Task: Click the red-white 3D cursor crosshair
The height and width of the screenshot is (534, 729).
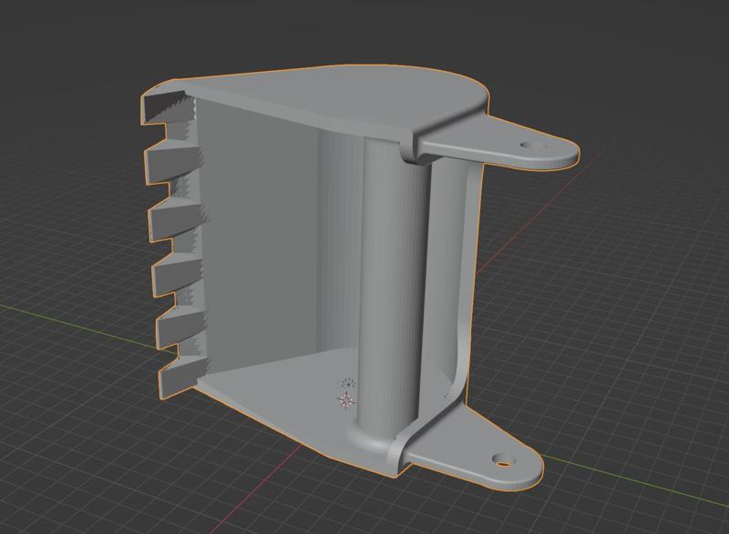Action: tap(346, 400)
